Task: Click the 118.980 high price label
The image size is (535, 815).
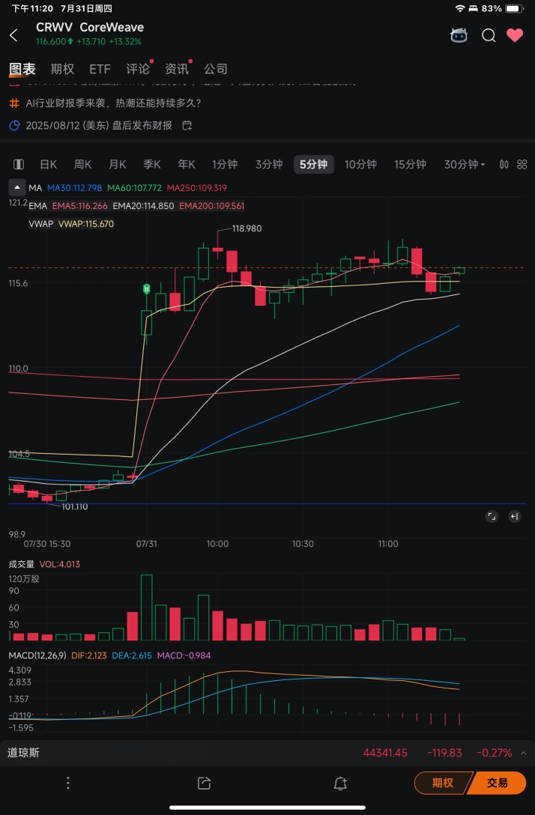Action: (247, 228)
